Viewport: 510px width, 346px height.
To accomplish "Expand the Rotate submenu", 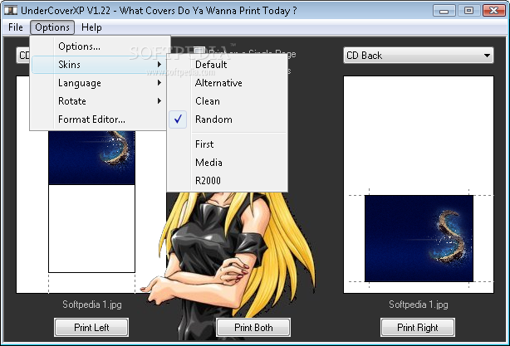I will [x=99, y=101].
